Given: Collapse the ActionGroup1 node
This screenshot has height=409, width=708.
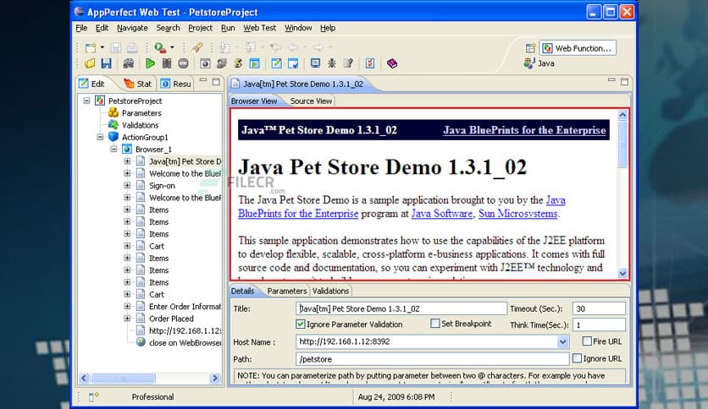Looking at the screenshot, I should pos(100,137).
